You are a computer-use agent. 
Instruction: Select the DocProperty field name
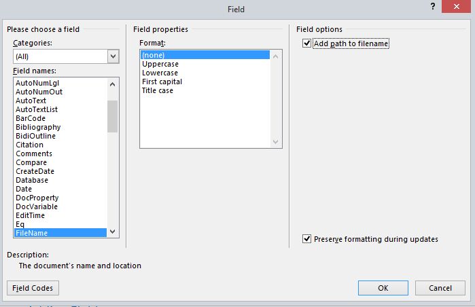[x=37, y=198]
